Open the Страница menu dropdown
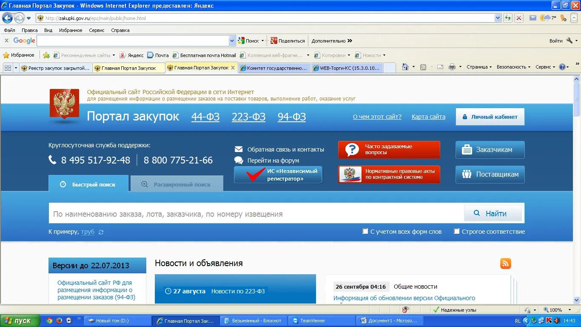581x327 pixels. pos(479,67)
